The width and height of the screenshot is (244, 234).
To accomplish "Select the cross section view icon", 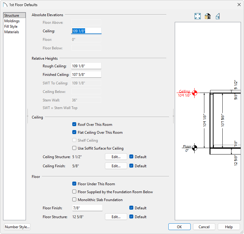I will [218, 16].
